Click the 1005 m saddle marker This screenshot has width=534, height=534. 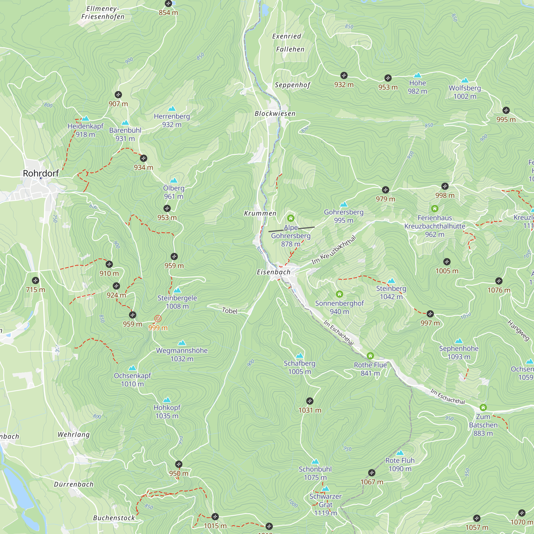point(447,262)
